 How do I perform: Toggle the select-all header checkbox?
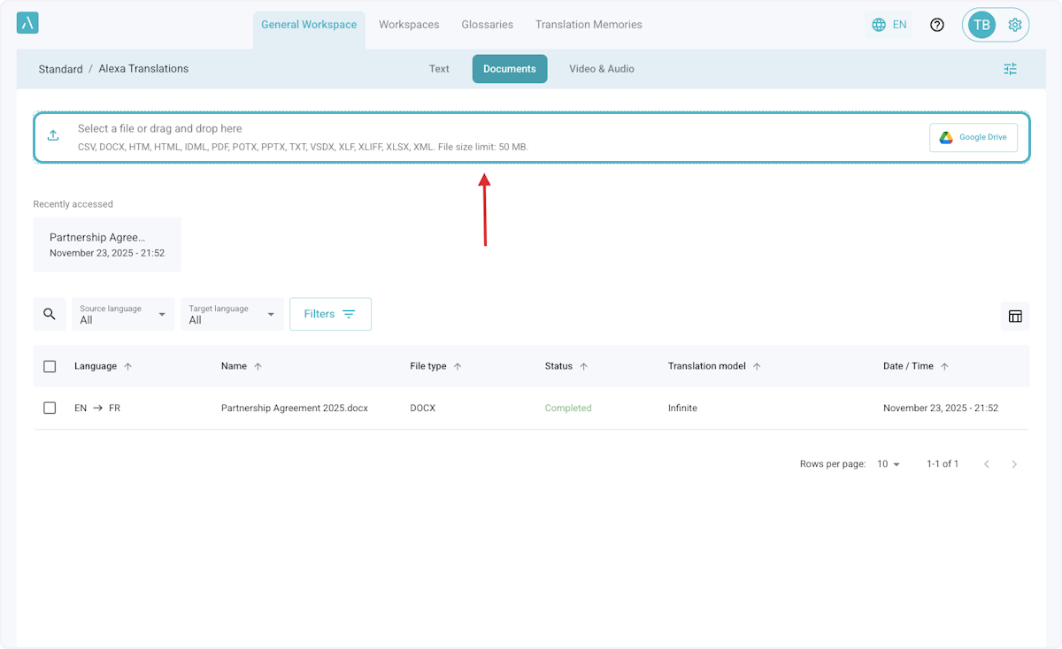pyautogui.click(x=50, y=366)
